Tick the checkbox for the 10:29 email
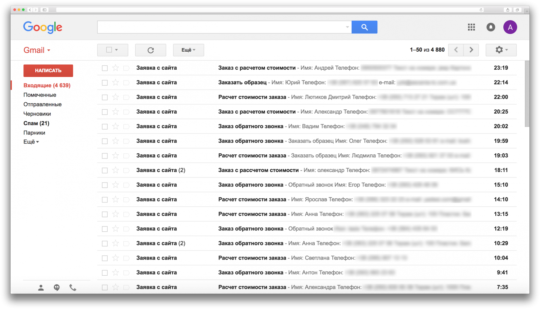Screen dimensions: 540x309 [x=105, y=244]
